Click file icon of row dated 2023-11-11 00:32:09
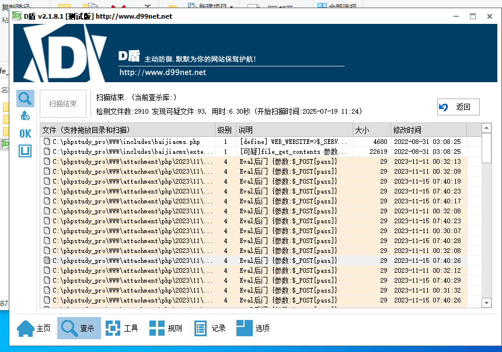 click(47, 171)
